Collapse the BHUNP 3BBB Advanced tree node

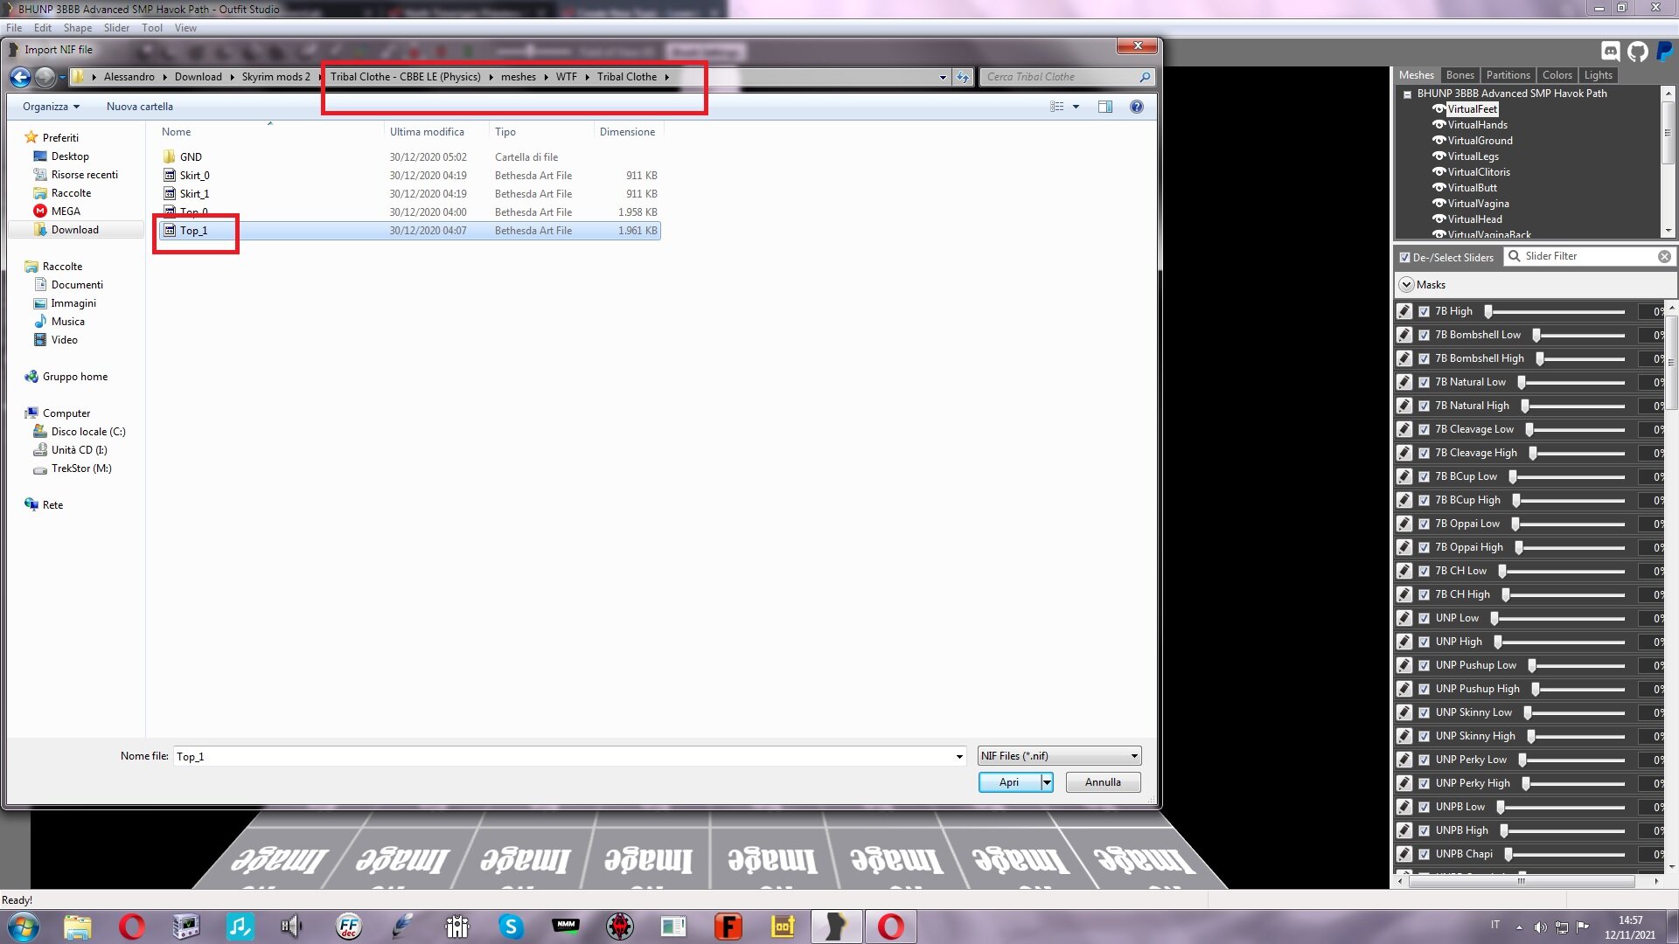point(1407,94)
